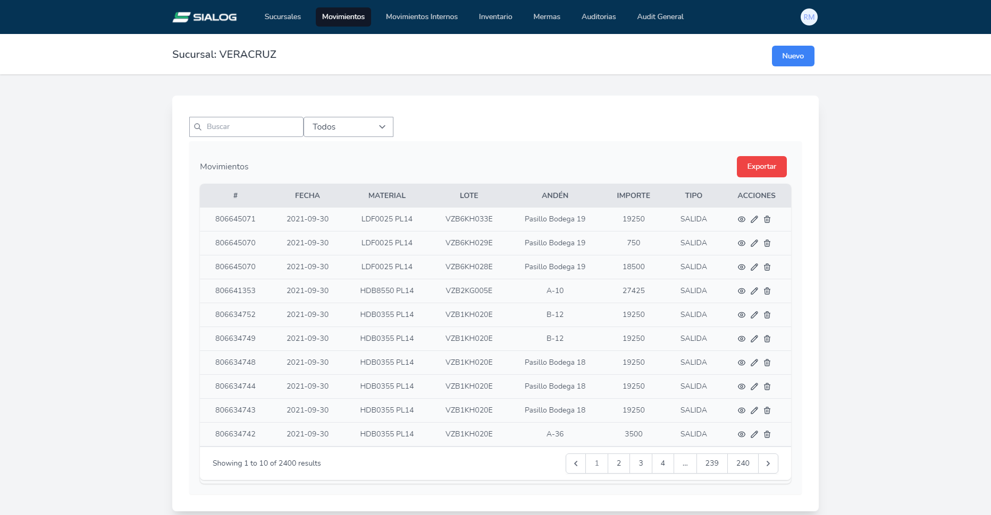Image resolution: width=991 pixels, height=515 pixels.
Task: Navigate to Auditorias
Action: click(599, 17)
